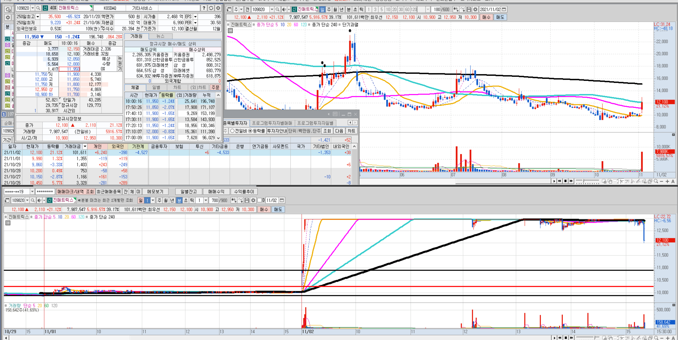
Task: Click the m pin icon in investor window titlebar
Action: click(335, 114)
